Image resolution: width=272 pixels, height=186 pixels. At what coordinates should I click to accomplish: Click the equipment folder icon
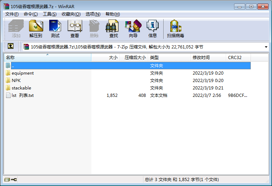8,73
